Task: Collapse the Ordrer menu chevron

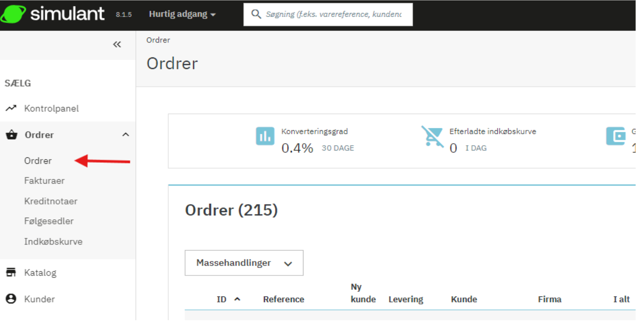Action: [126, 135]
